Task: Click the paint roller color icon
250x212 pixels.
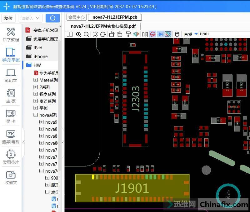Action: pos(128,34)
